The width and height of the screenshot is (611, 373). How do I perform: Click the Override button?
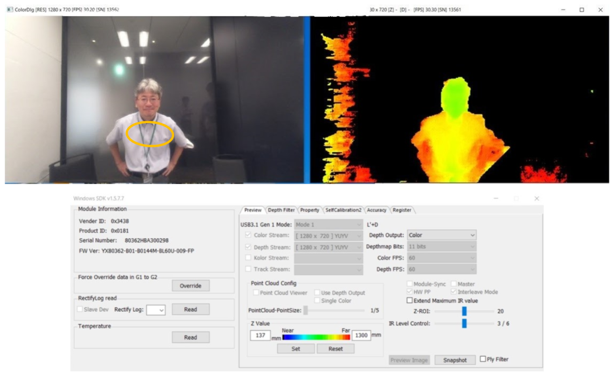(191, 285)
